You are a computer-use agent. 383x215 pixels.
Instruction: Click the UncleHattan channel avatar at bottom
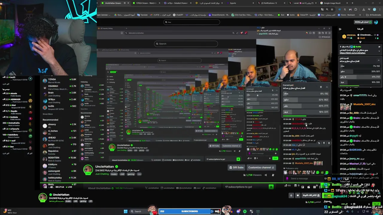(43, 197)
